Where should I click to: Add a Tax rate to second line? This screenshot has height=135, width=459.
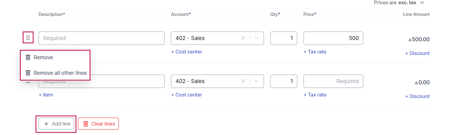coord(315,95)
